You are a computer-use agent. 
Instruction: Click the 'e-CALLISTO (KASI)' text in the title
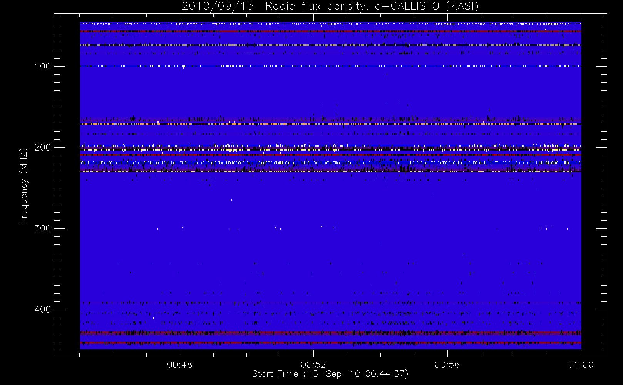point(427,7)
